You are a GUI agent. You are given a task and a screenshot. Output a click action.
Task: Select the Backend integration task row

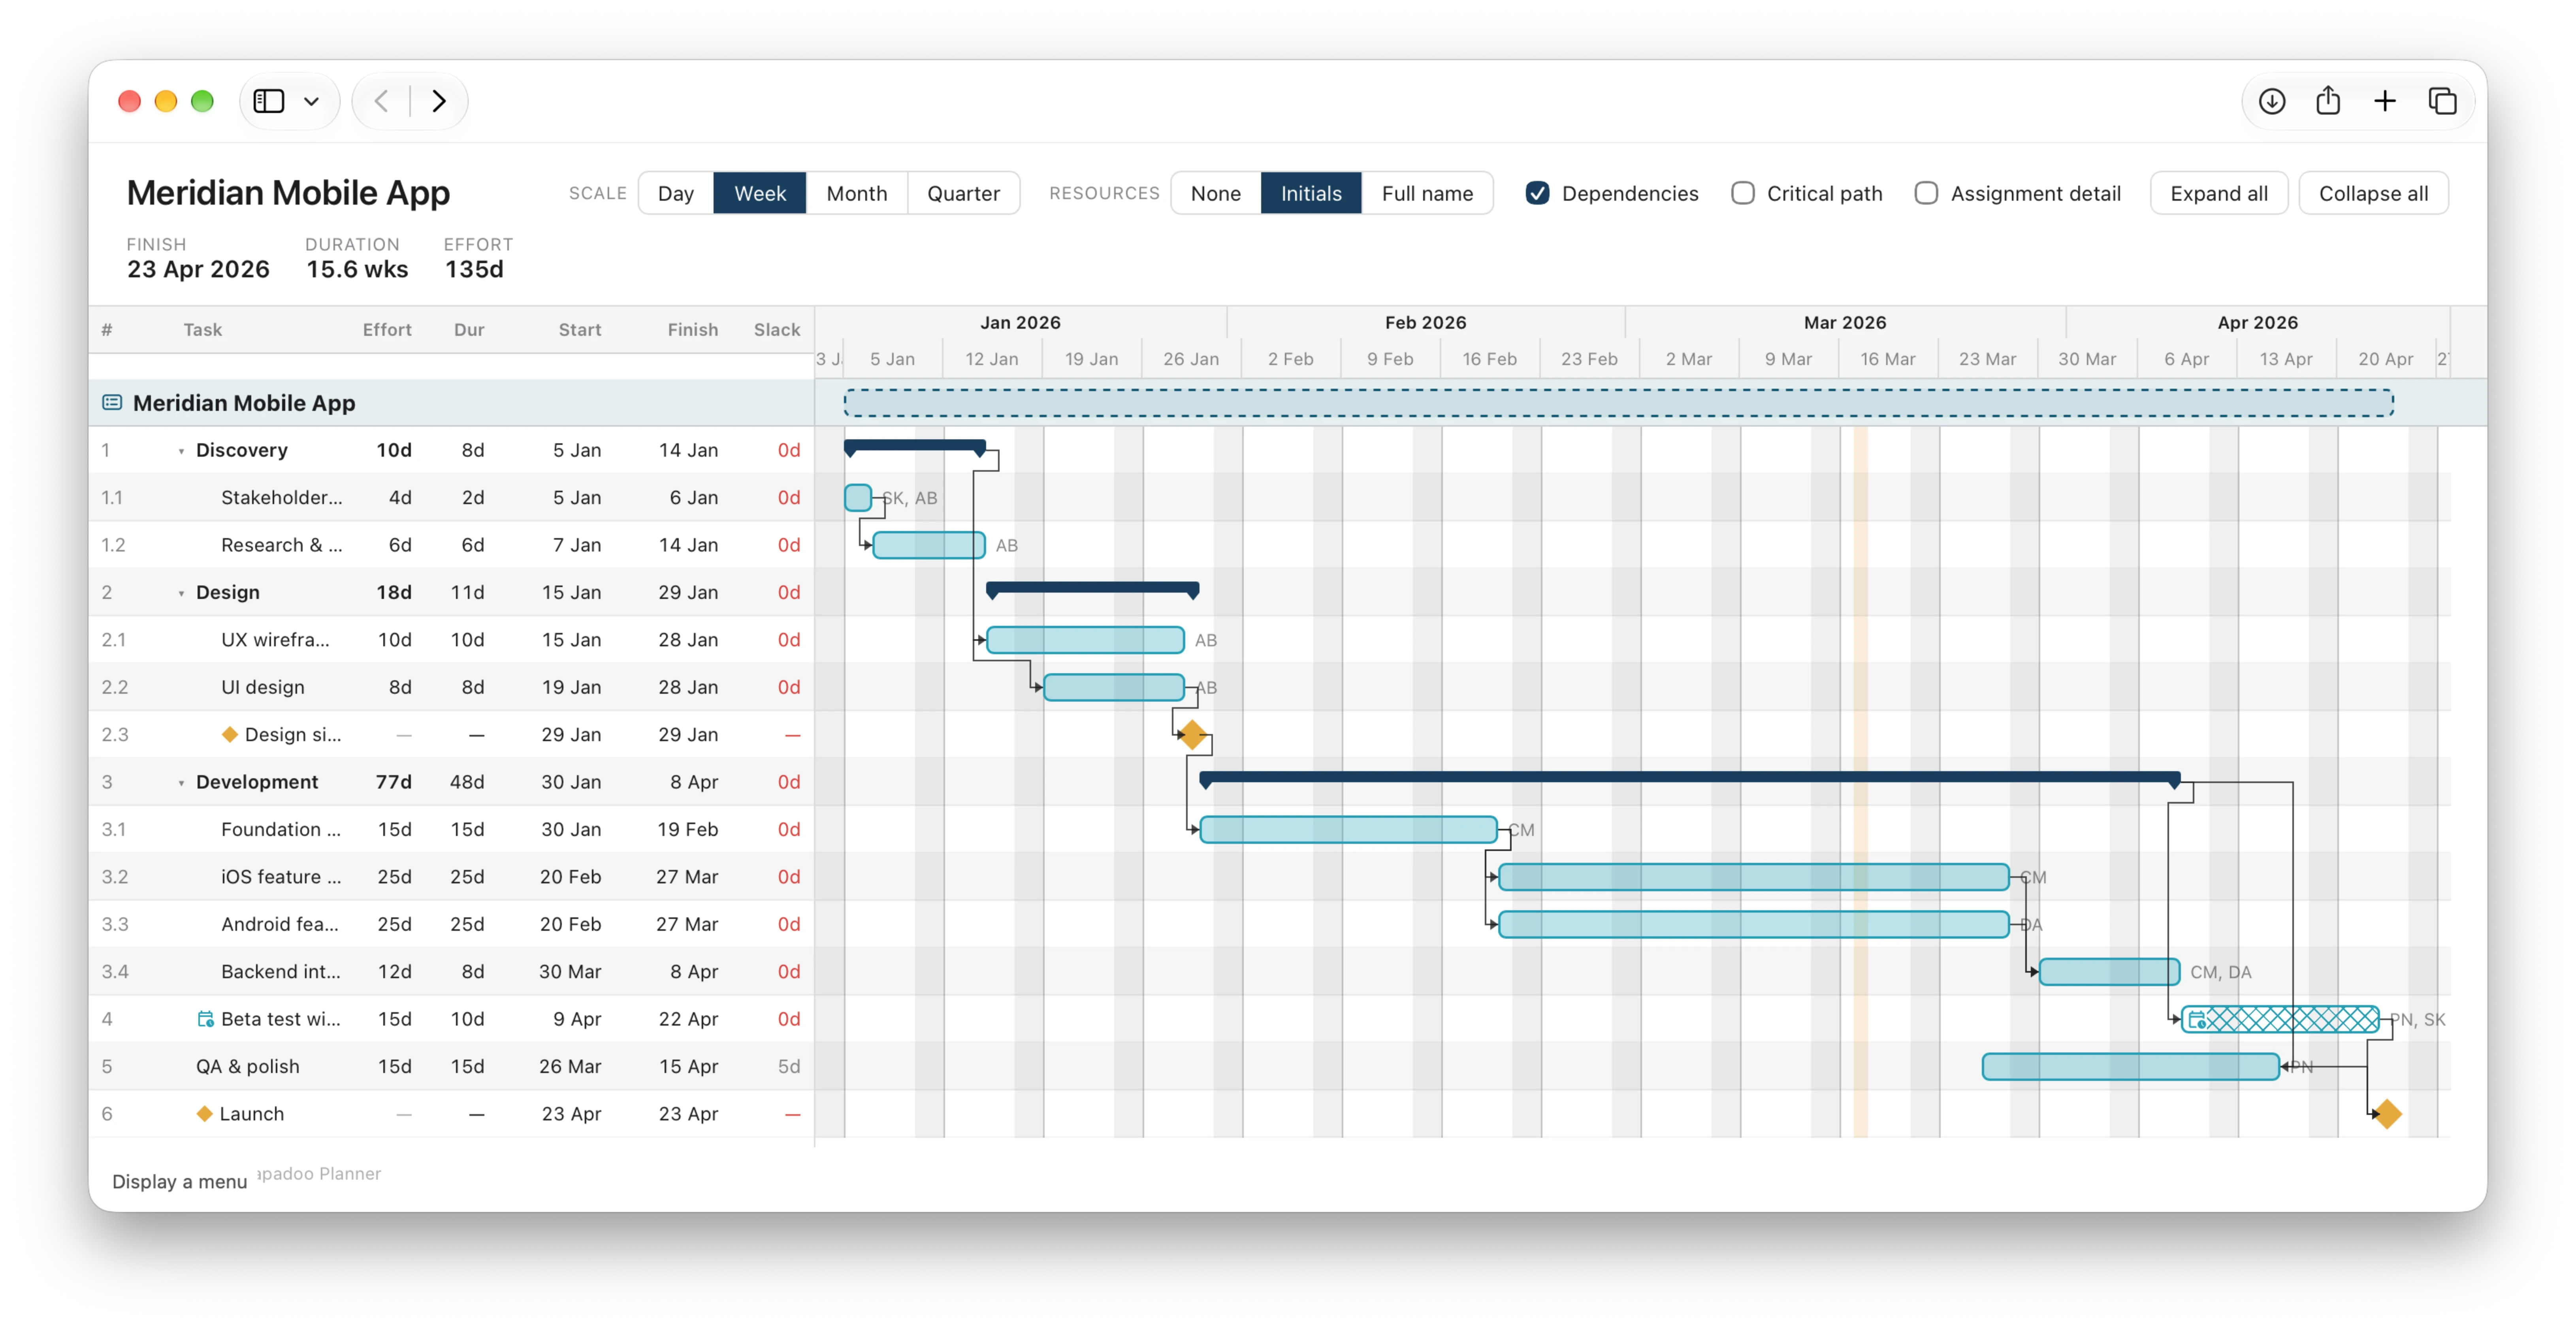pyautogui.click(x=451, y=971)
